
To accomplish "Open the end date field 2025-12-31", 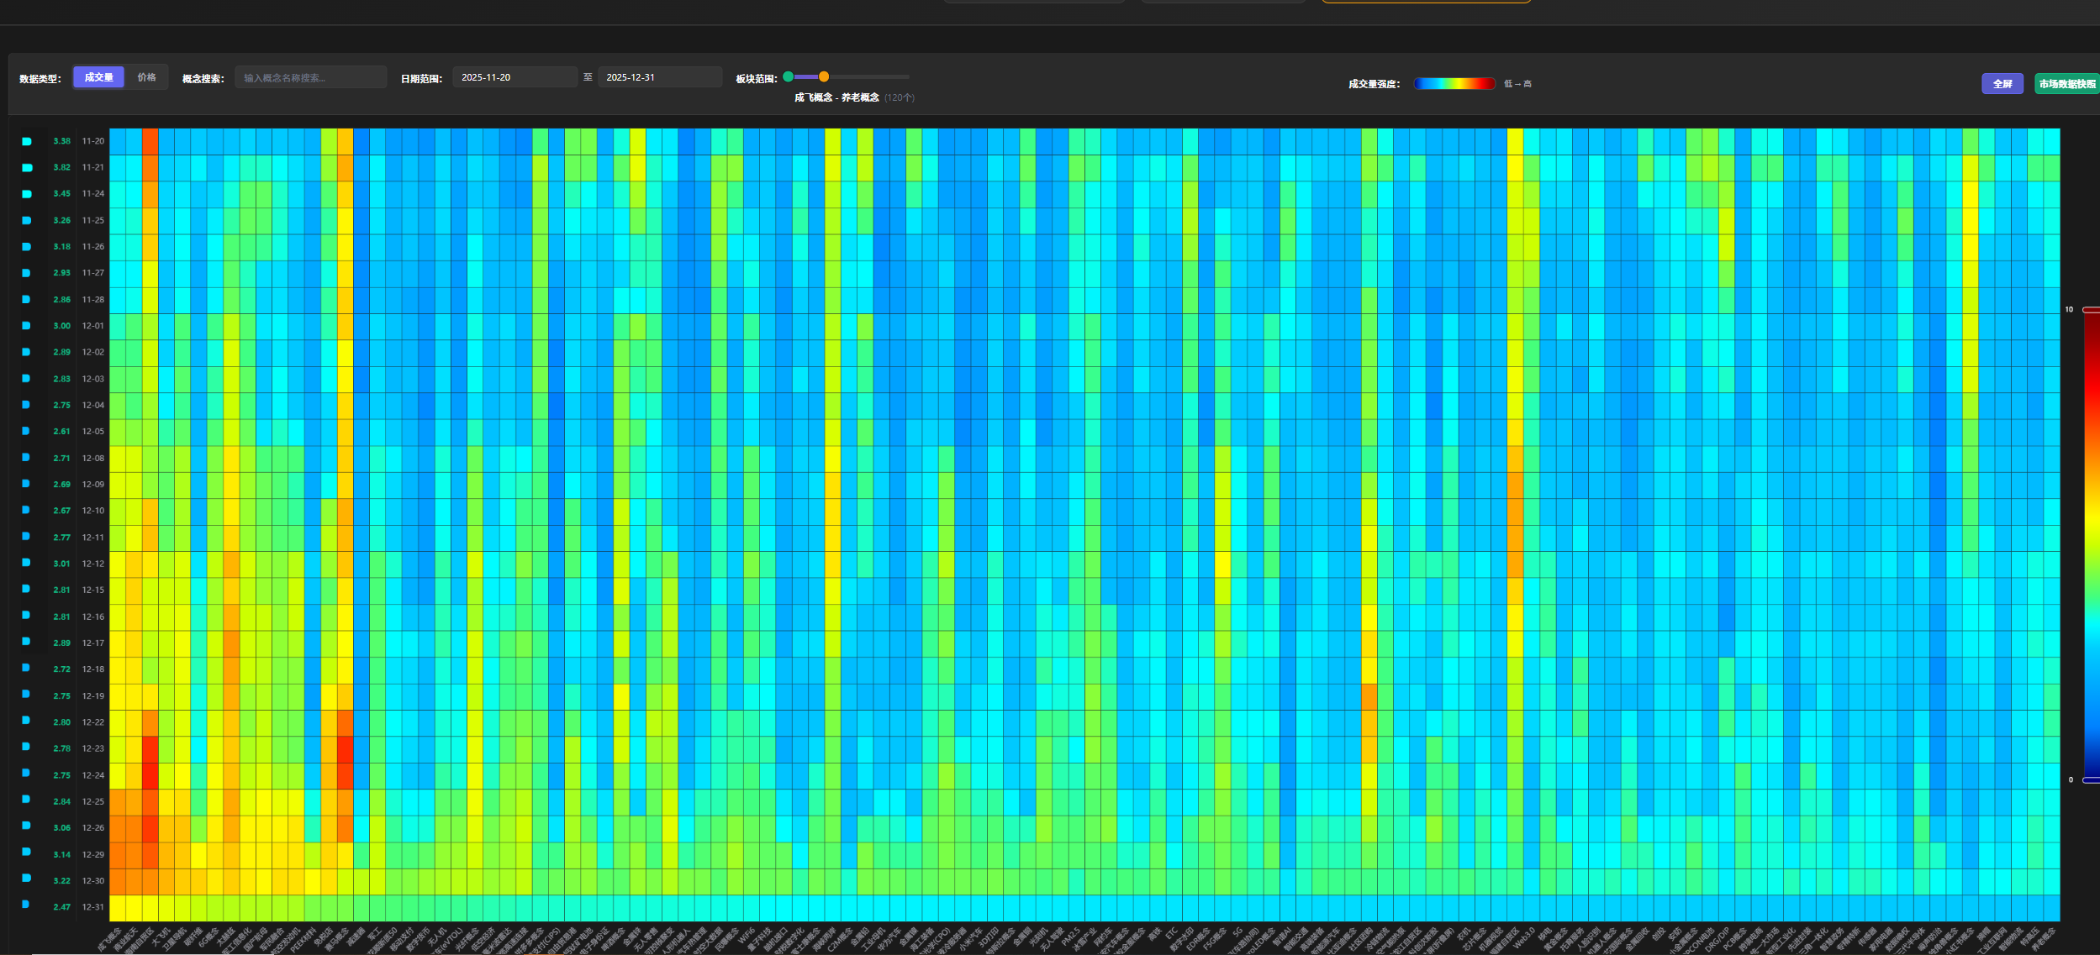I will point(659,77).
